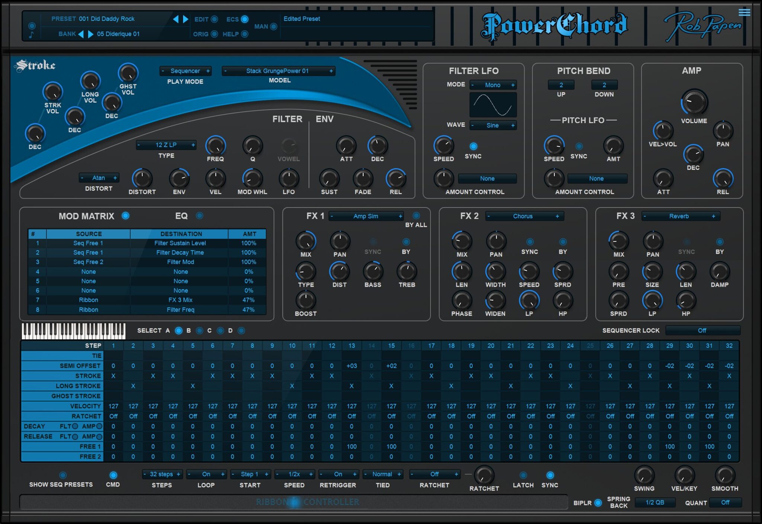
Task: Go to the next preset with the right arrow
Action: click(186, 19)
